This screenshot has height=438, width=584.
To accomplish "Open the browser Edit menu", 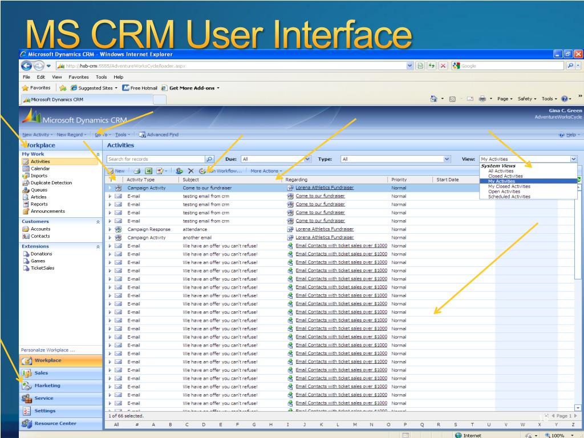I will 40,77.
